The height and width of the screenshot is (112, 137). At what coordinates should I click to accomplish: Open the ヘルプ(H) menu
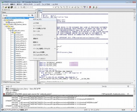(55, 4)
